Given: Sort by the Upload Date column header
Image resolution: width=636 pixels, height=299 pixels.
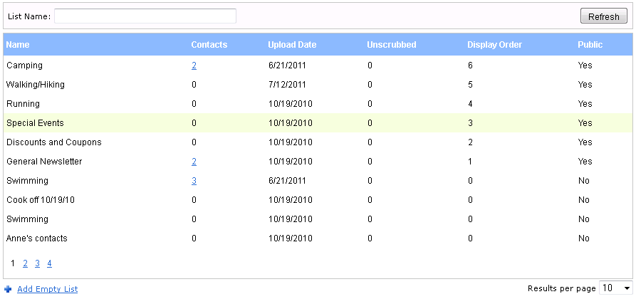Looking at the screenshot, I should click(292, 45).
